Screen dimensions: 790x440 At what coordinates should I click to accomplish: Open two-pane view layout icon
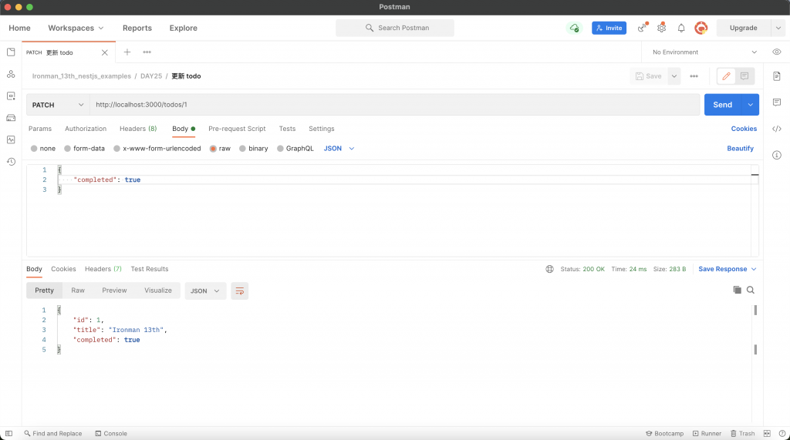pos(767,434)
